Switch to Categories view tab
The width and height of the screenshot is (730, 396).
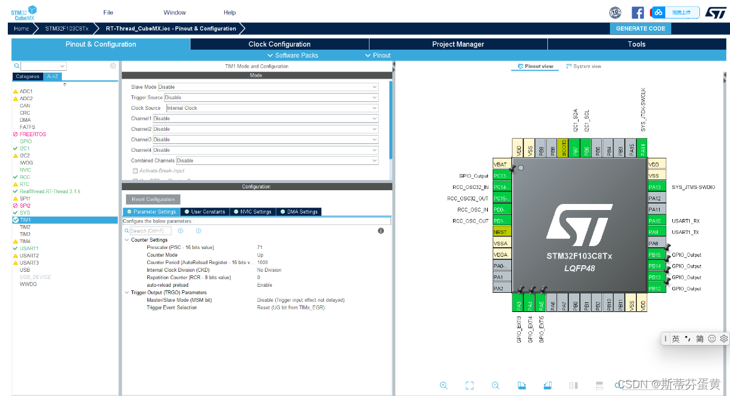[x=28, y=76]
